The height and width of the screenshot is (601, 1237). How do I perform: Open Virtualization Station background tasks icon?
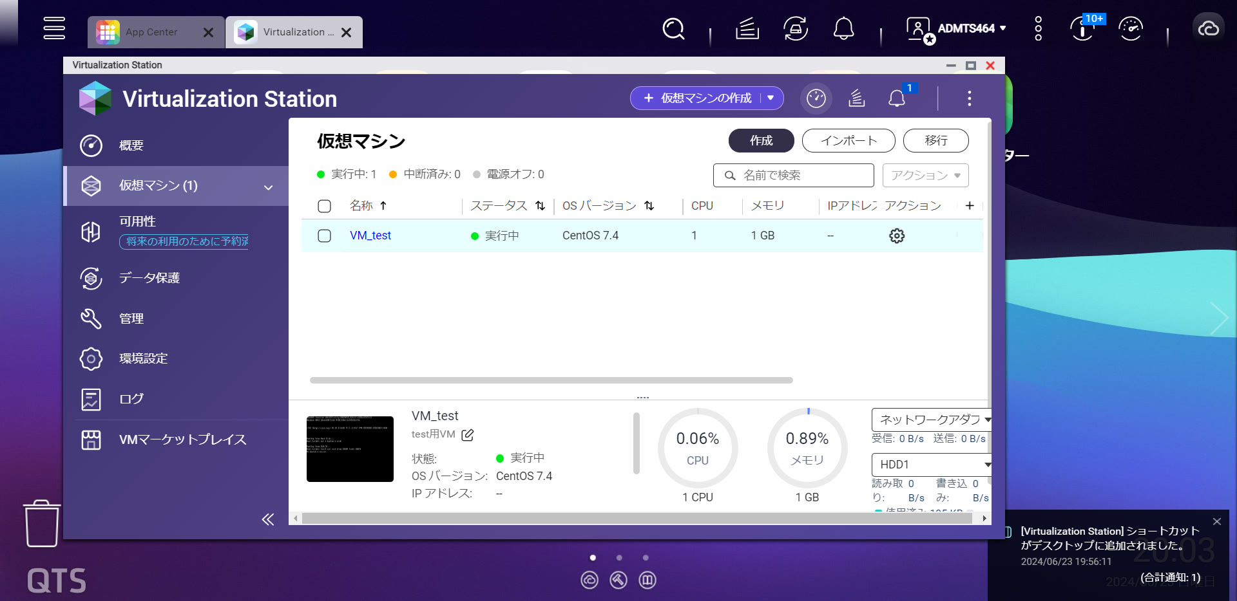(856, 98)
